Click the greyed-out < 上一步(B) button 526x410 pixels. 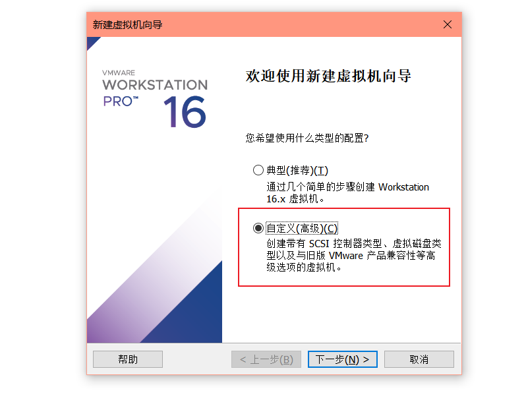[x=266, y=359]
